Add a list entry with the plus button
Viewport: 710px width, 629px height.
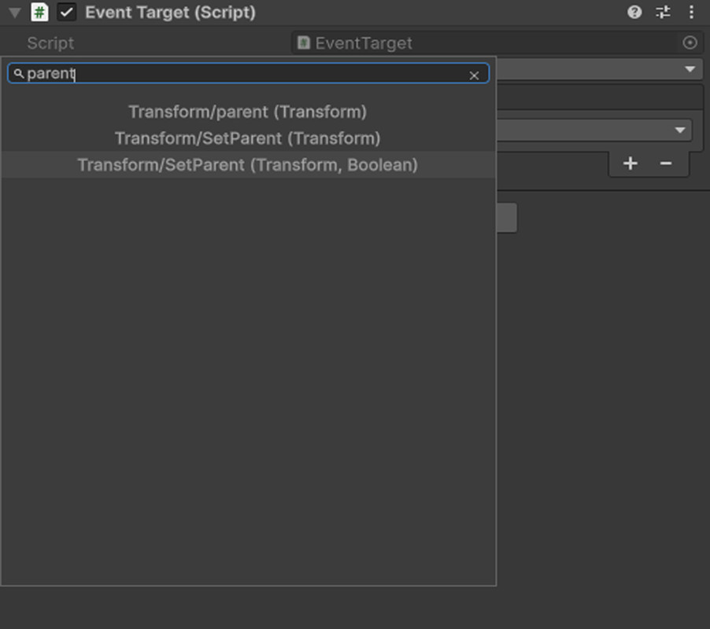pyautogui.click(x=630, y=164)
